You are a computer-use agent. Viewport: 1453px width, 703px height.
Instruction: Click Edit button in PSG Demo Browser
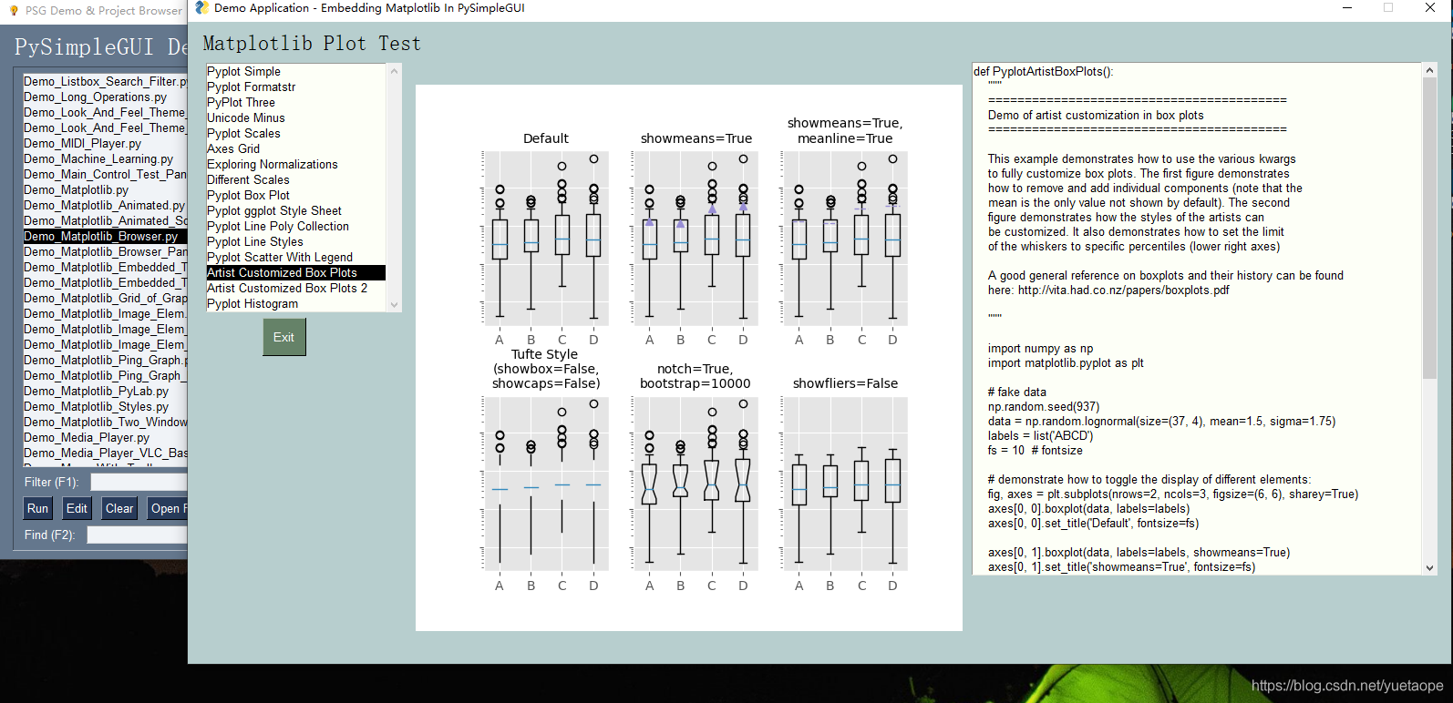[x=77, y=508]
